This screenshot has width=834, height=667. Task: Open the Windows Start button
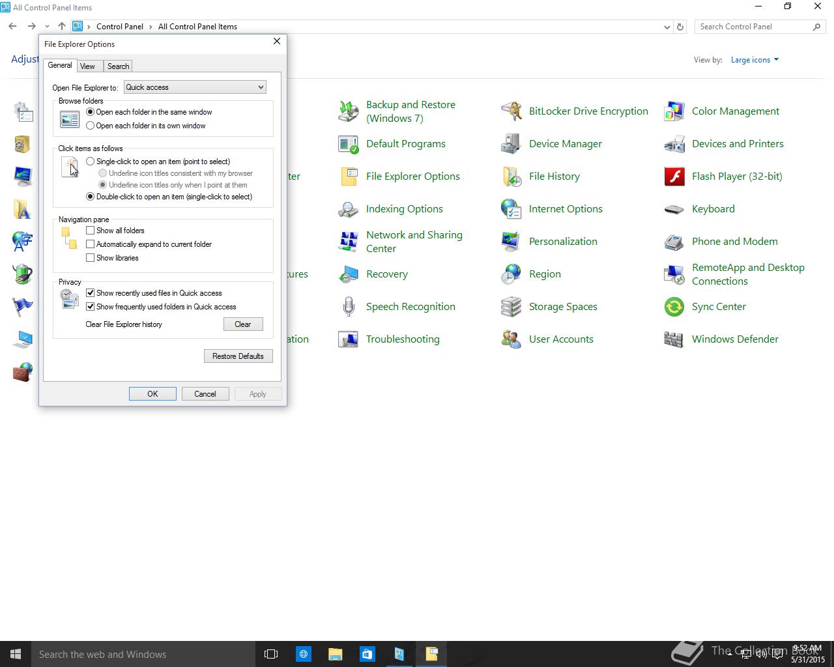[16, 654]
